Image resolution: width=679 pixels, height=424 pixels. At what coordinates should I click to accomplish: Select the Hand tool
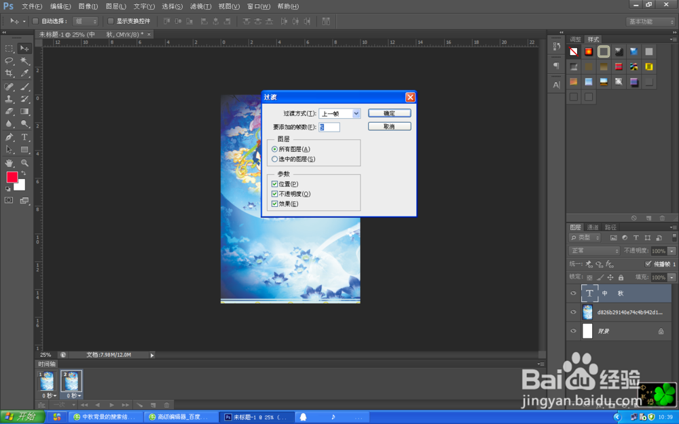pyautogui.click(x=9, y=163)
